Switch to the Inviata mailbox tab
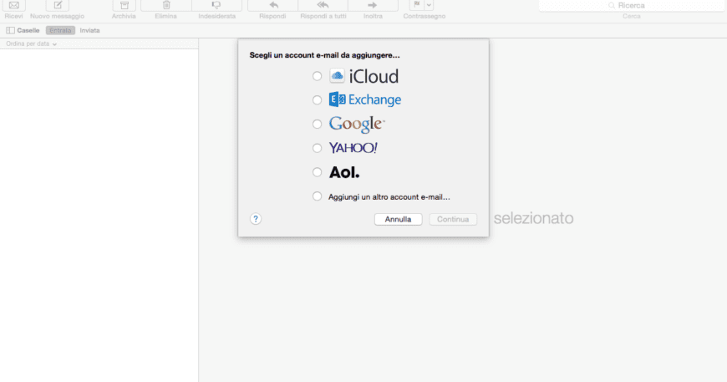 coord(89,30)
